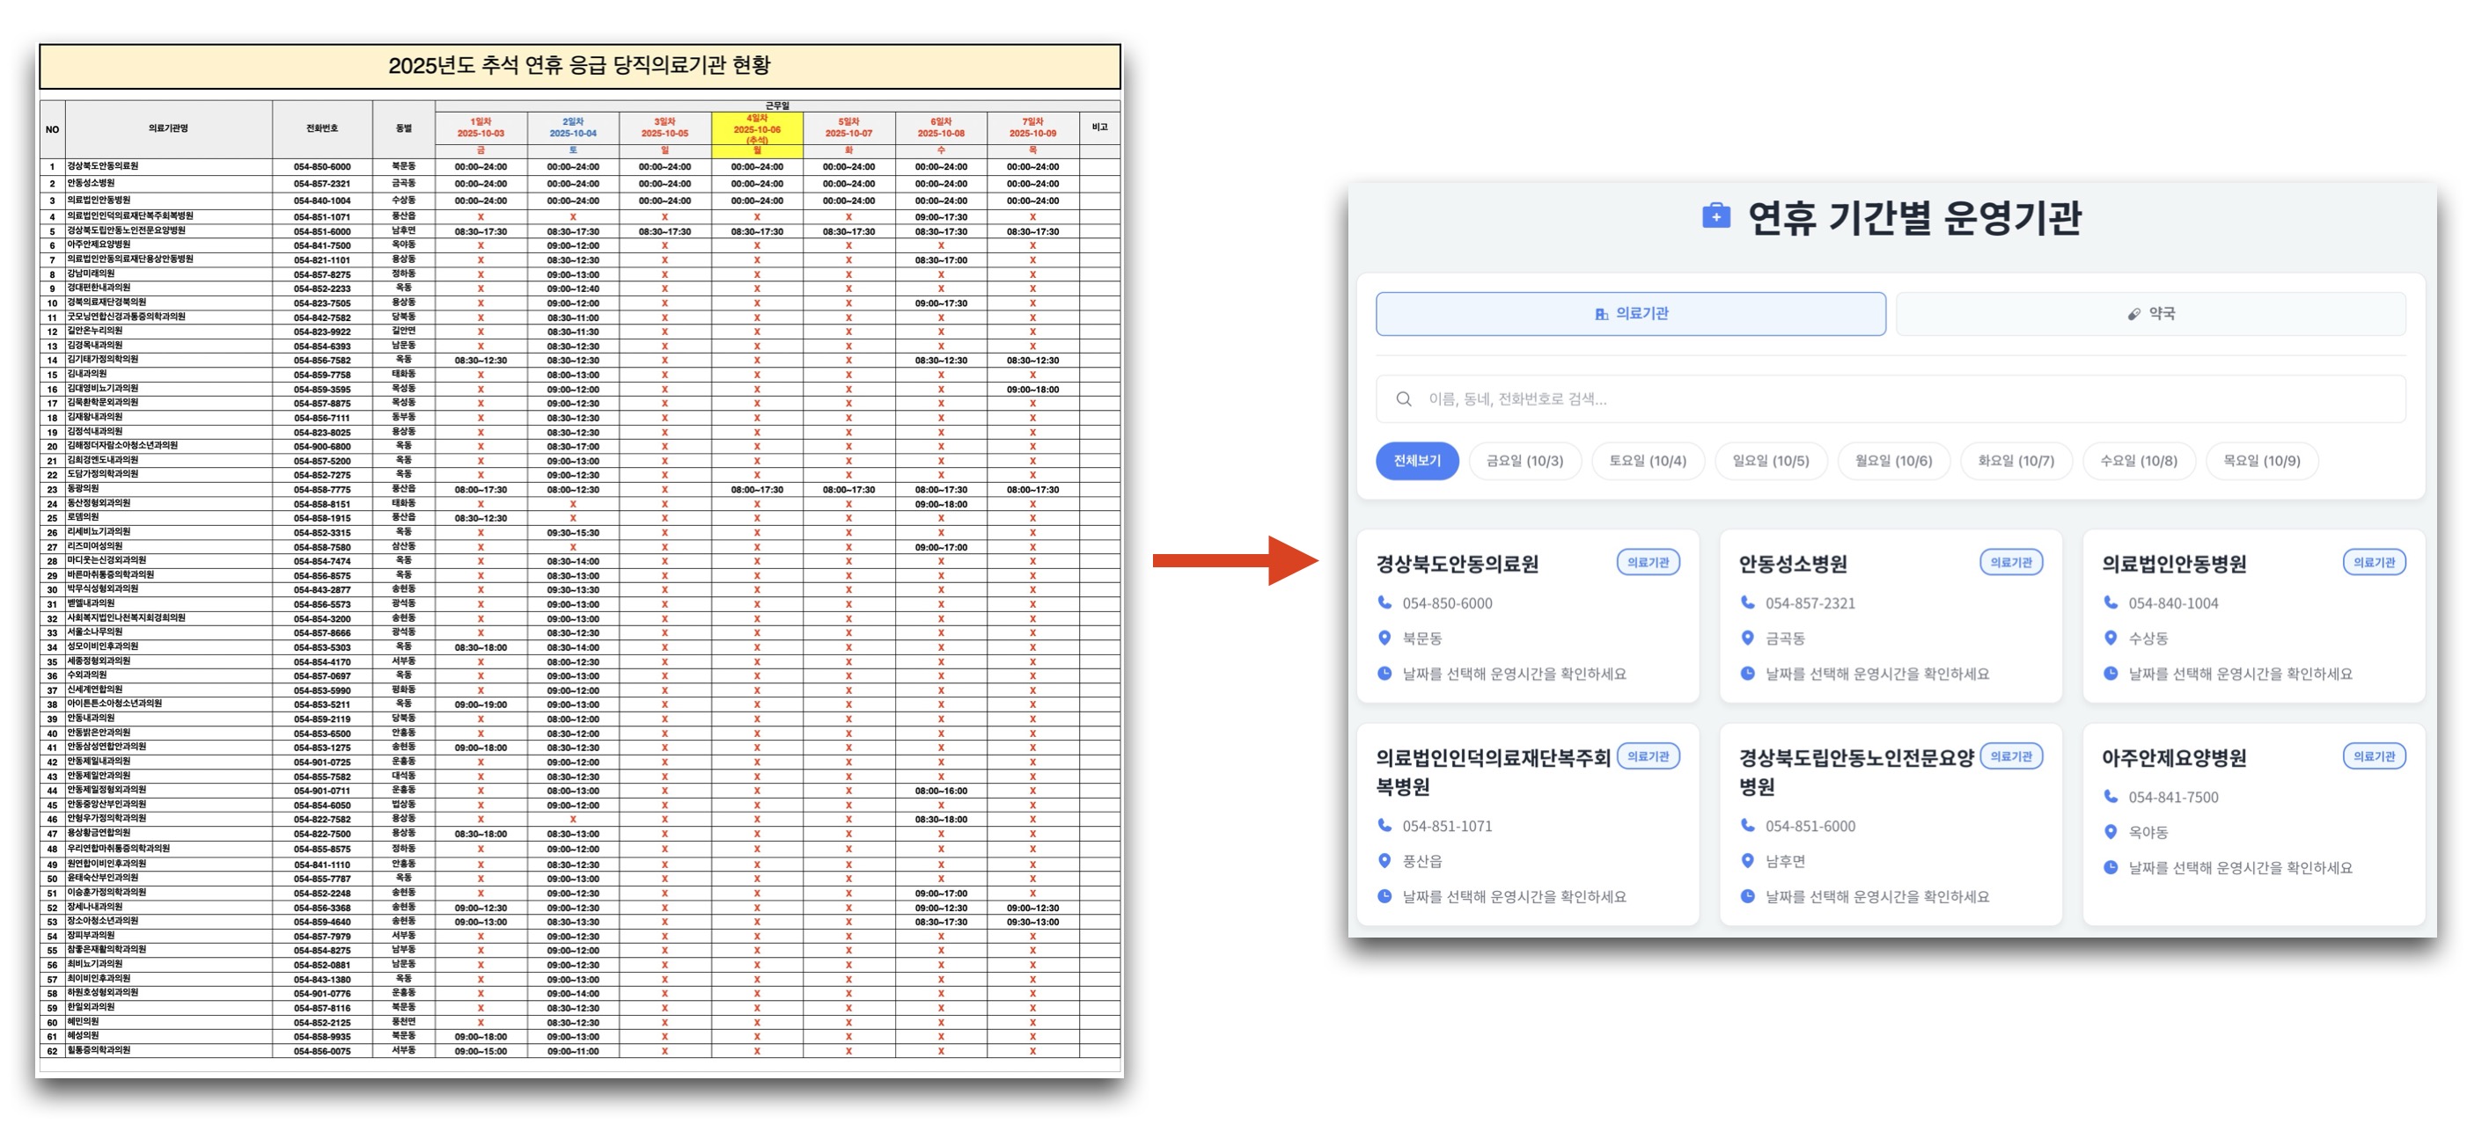Click phone number 054-850-6000
This screenshot has height=1124, width=2482.
tap(1446, 603)
